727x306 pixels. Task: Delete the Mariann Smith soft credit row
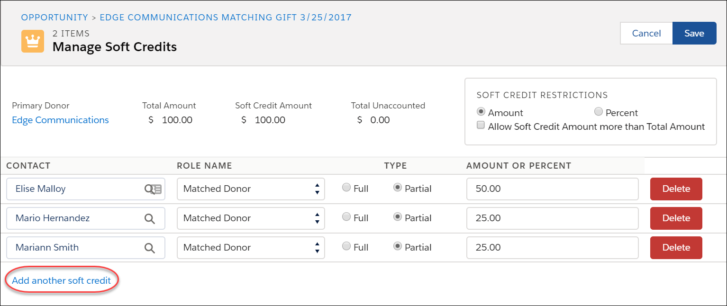(x=676, y=247)
